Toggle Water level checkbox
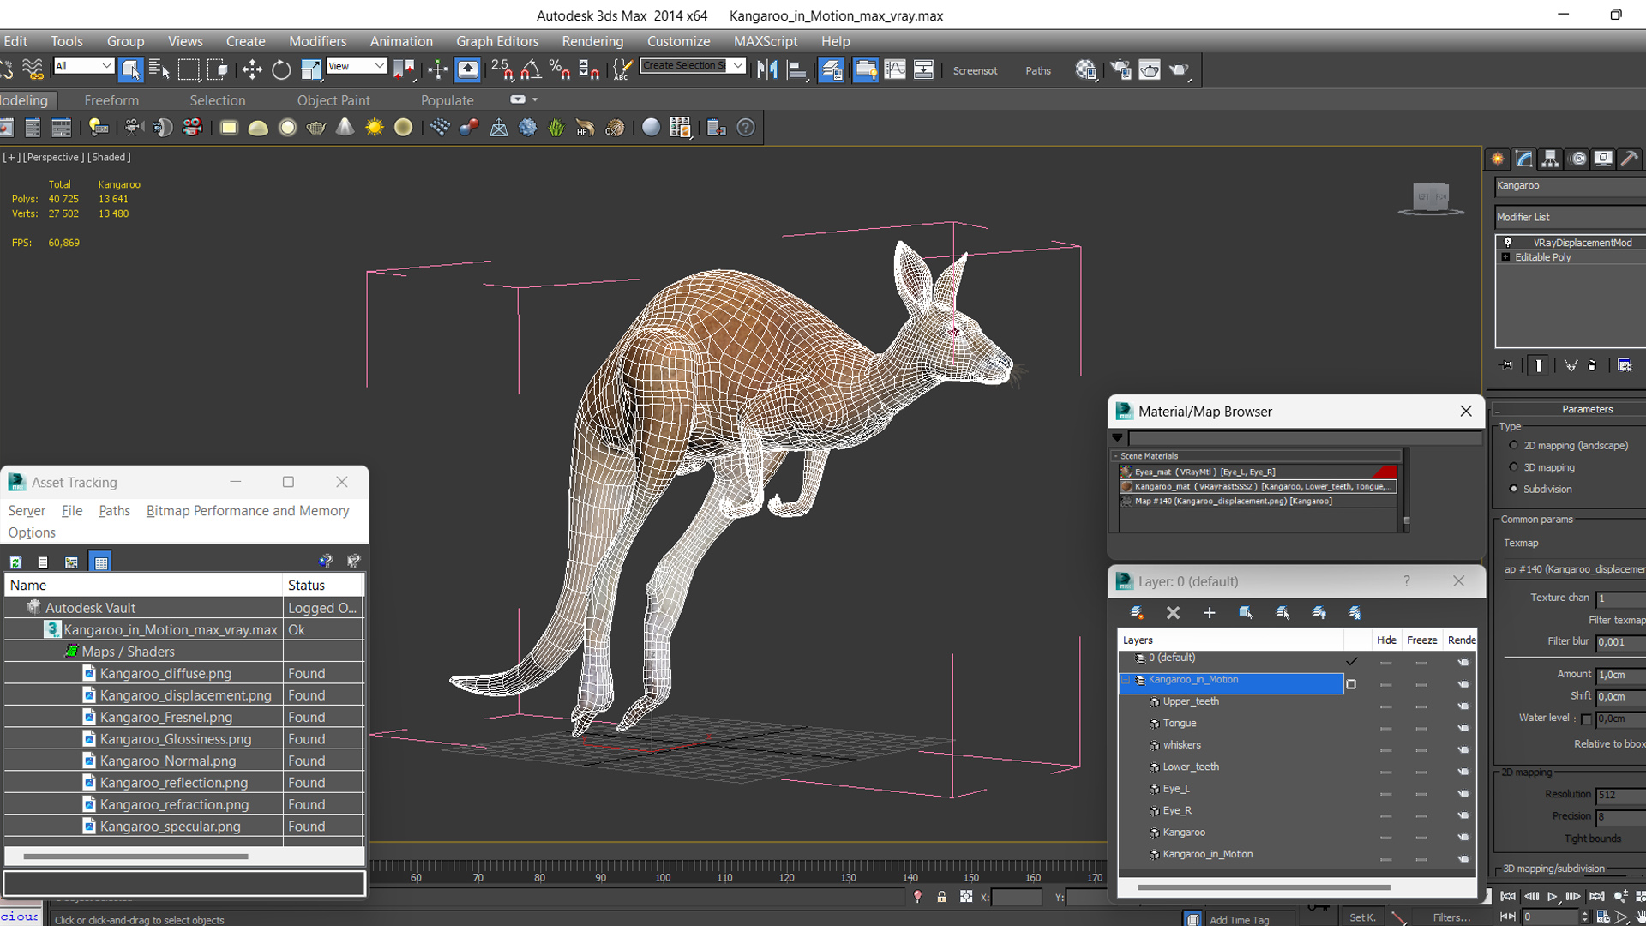This screenshot has width=1646, height=926. [x=1585, y=719]
